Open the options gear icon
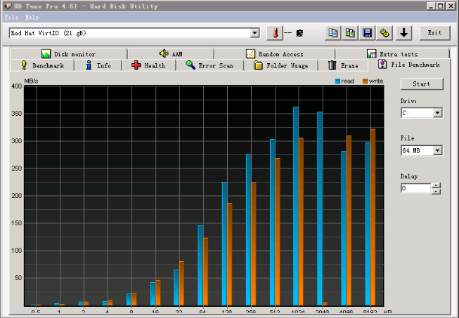 384,33
